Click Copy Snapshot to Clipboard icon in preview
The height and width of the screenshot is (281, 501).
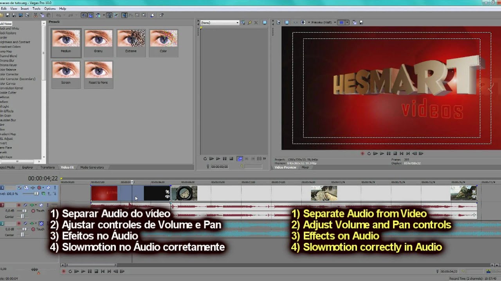pyautogui.click(x=355, y=22)
